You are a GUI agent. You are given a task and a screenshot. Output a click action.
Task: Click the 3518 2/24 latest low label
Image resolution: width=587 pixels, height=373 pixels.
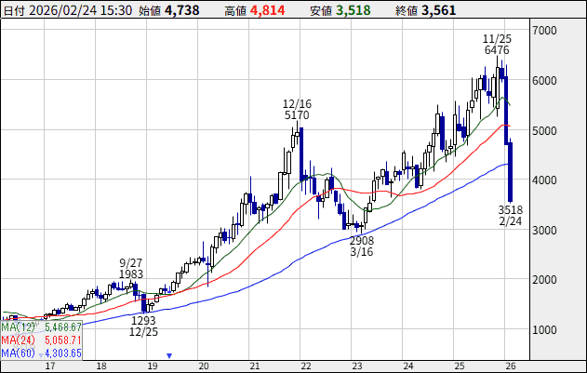click(x=511, y=216)
